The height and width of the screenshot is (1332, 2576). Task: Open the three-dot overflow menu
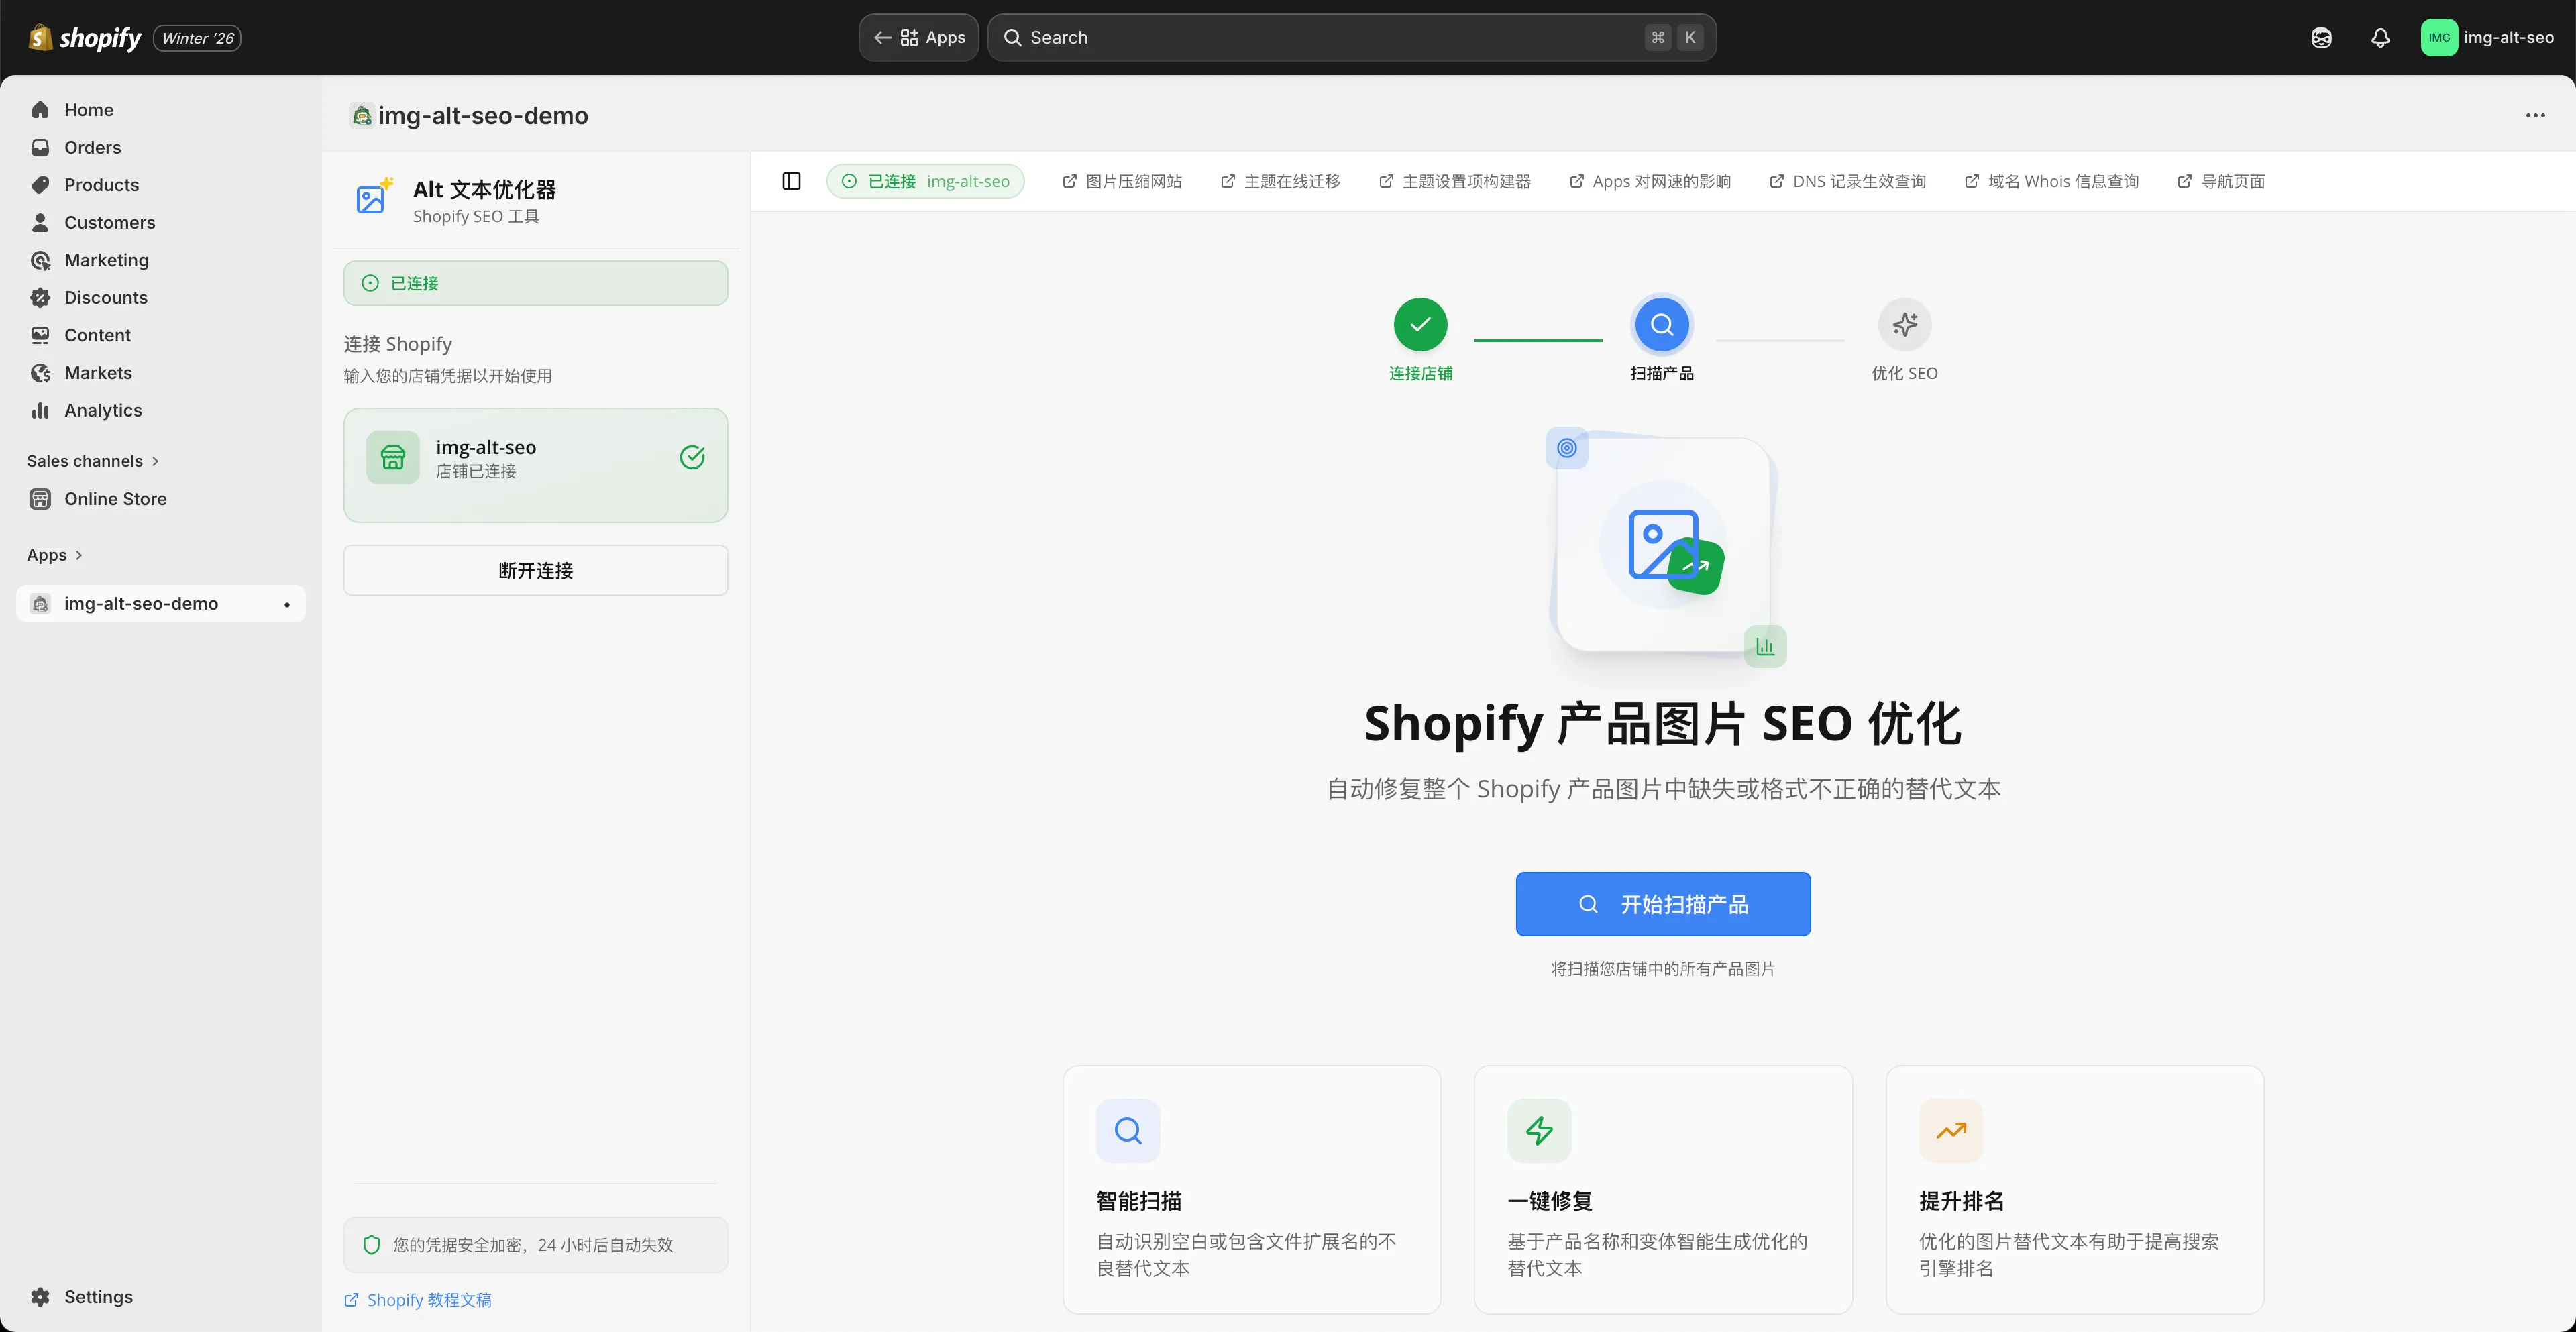click(x=2536, y=115)
